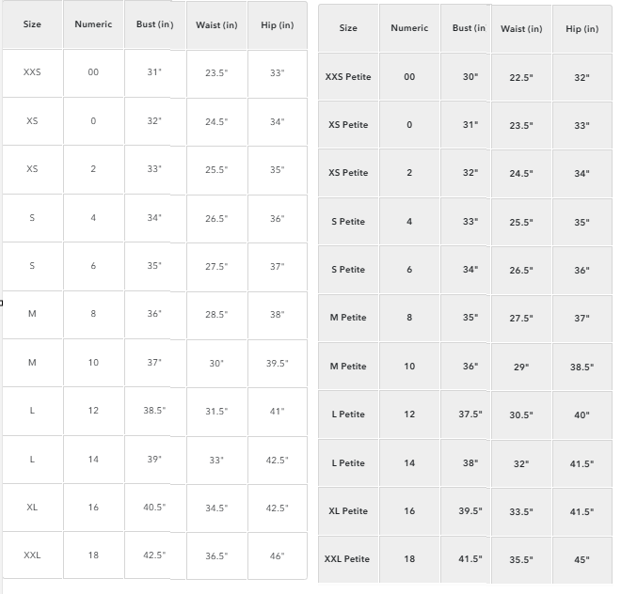The width and height of the screenshot is (621, 594).
Task: Click the Numeric header in petite chart
Action: coord(409,28)
